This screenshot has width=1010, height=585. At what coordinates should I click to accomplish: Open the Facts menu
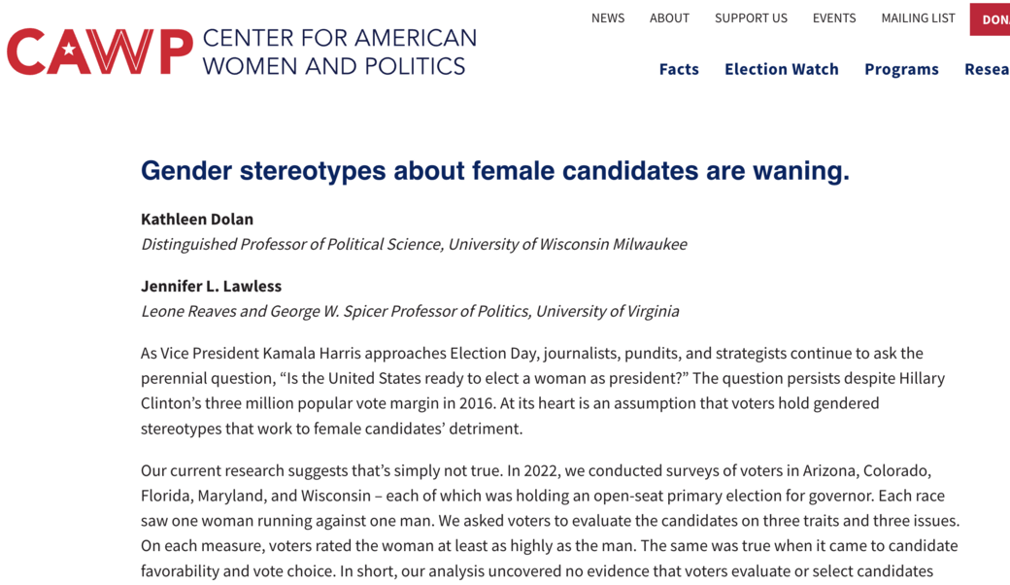pos(679,69)
